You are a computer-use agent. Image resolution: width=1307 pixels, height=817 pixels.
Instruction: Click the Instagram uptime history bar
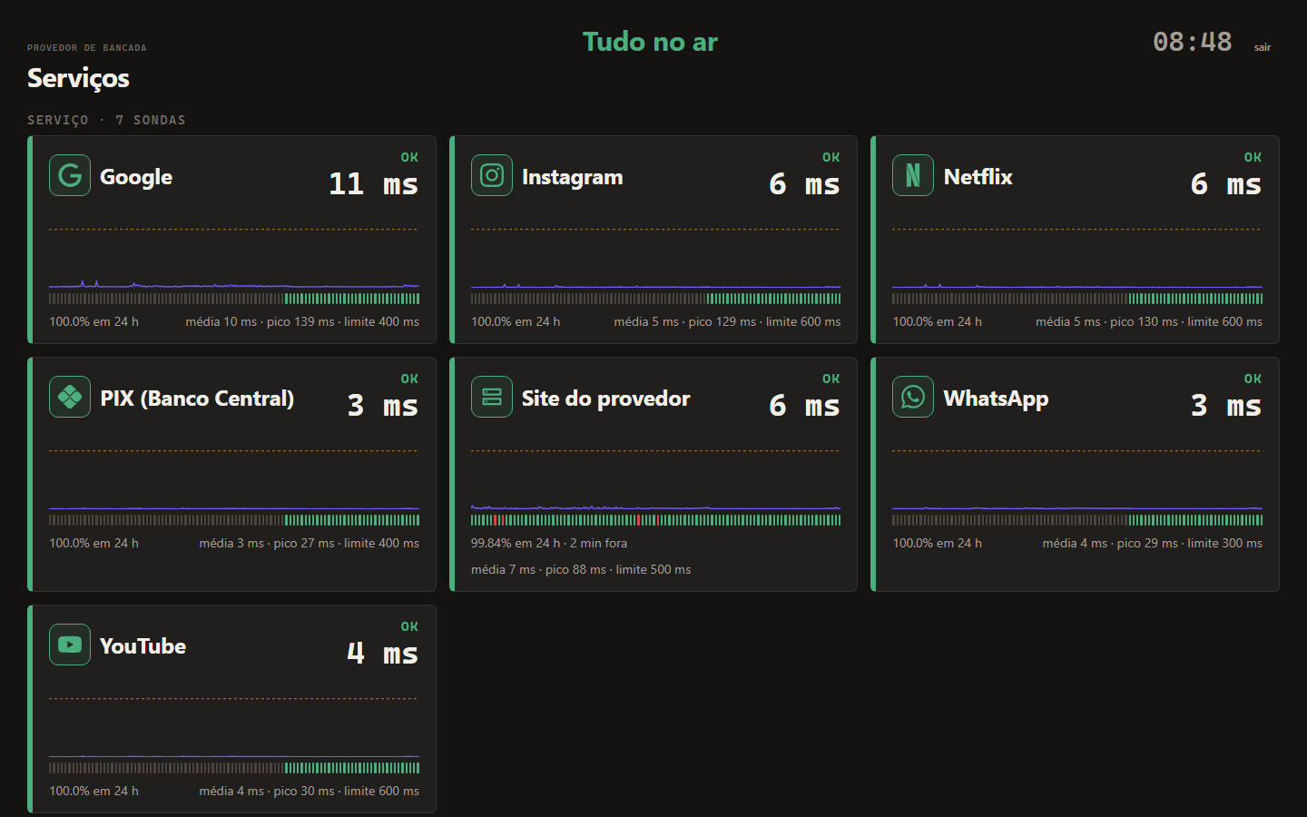655,299
